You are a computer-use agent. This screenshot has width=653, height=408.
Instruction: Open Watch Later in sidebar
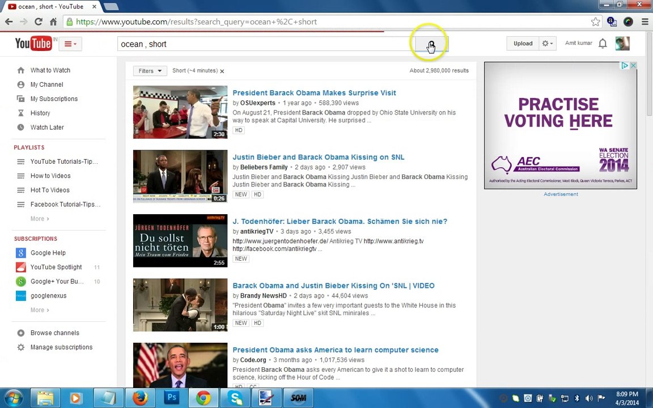tap(47, 127)
